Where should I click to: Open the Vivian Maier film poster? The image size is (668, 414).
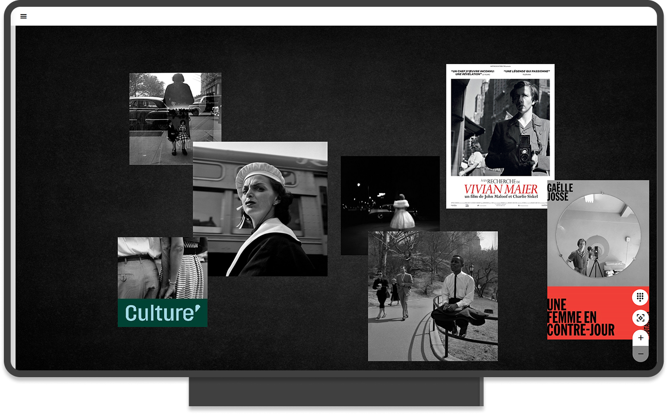point(500,136)
